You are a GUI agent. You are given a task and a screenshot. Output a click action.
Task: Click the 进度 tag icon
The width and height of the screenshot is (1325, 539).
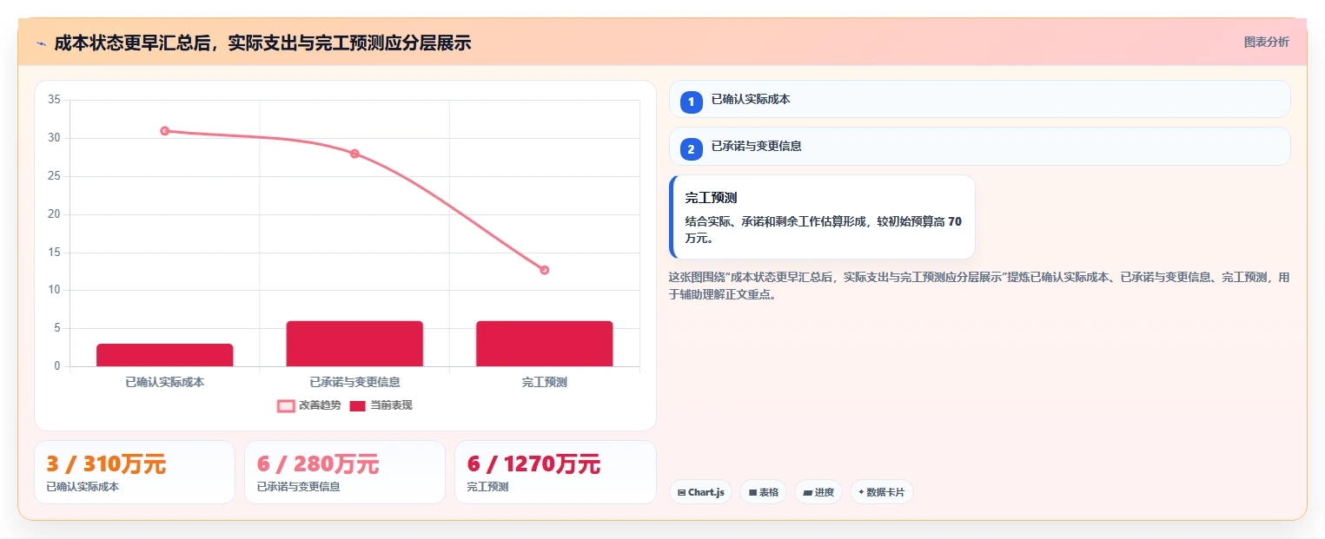pos(807,492)
